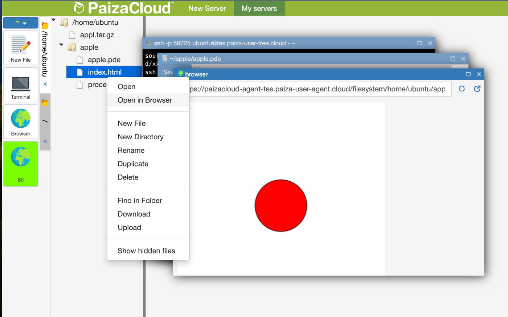Create a file using the New File icon
The width and height of the screenshot is (508, 317).
coord(20,48)
